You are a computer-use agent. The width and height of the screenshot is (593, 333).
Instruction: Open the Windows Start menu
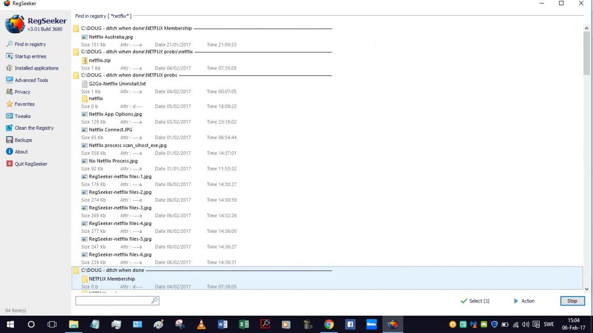[x=10, y=325]
